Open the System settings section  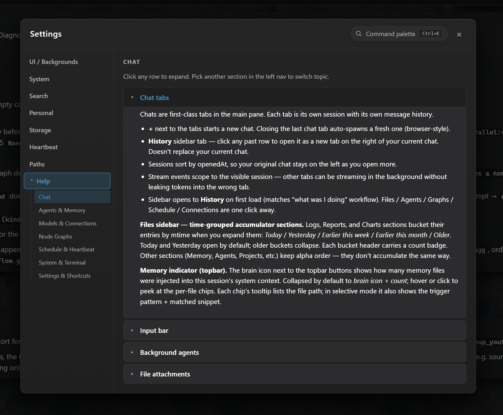click(39, 79)
